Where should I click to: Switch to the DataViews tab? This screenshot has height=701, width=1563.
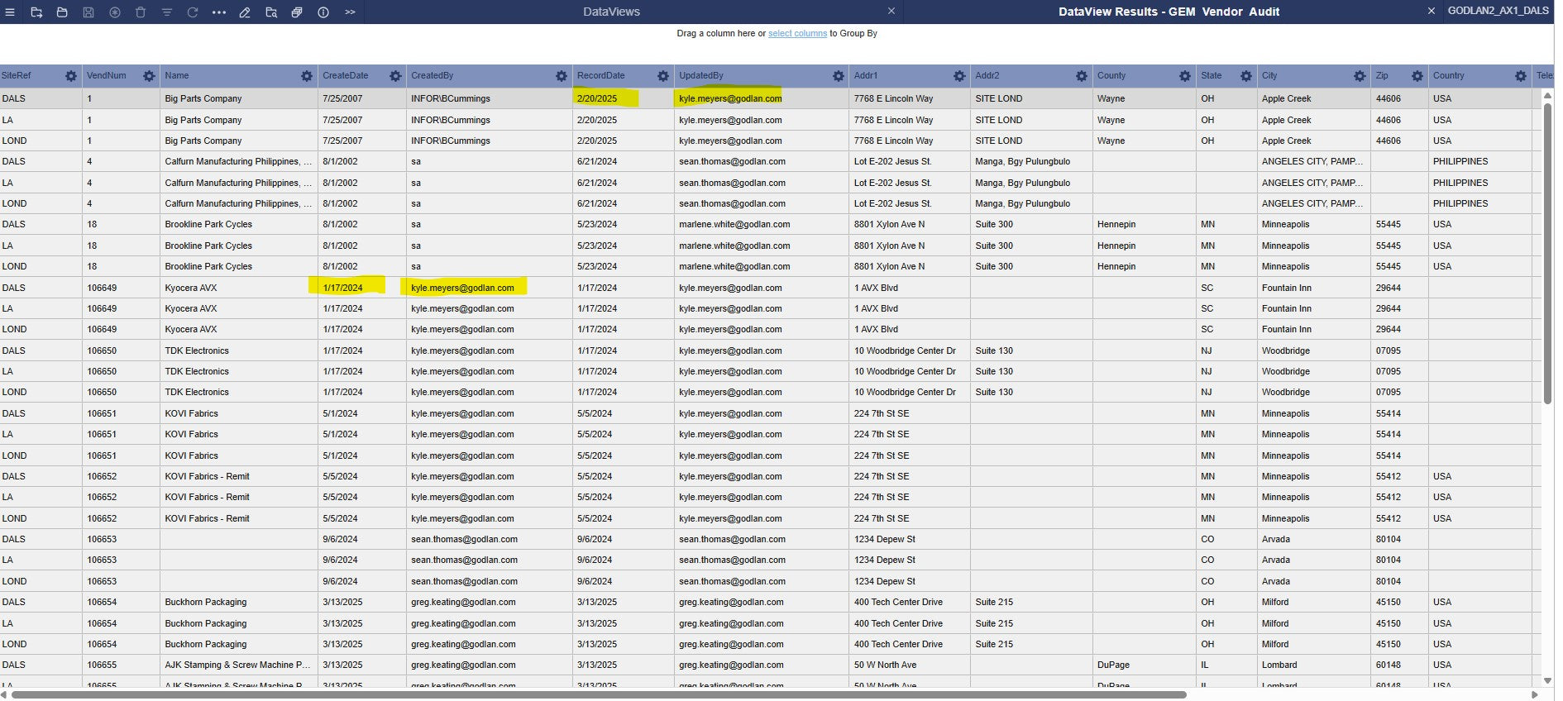click(611, 12)
